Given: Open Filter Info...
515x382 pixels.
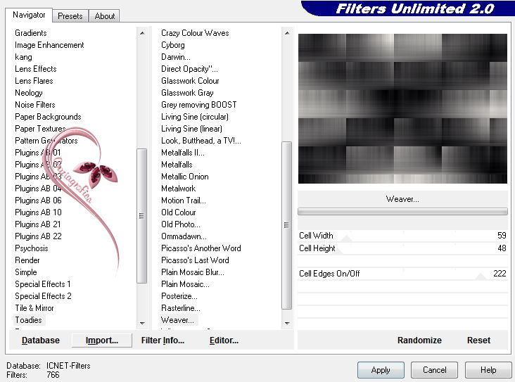Looking at the screenshot, I should tap(163, 340).
